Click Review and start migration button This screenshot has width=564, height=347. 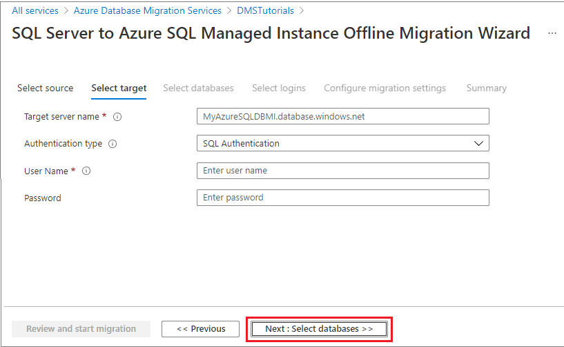[x=81, y=329]
